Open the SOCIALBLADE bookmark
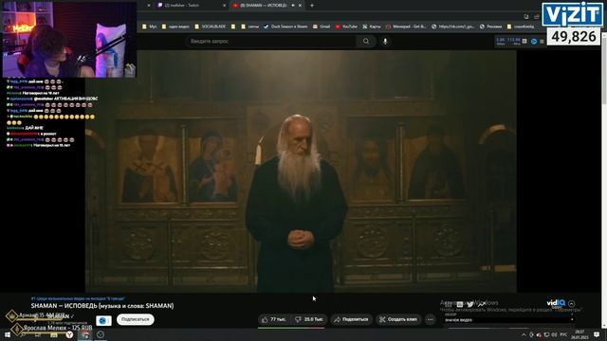The height and width of the screenshot is (341, 607). coord(211,27)
